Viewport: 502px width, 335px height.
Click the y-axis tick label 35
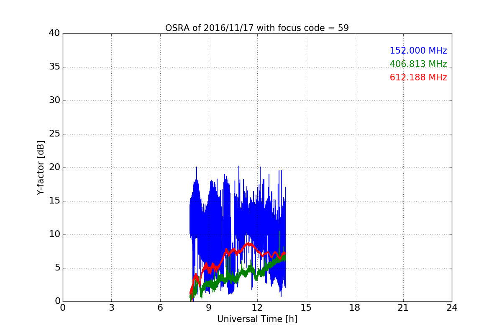[x=54, y=67]
